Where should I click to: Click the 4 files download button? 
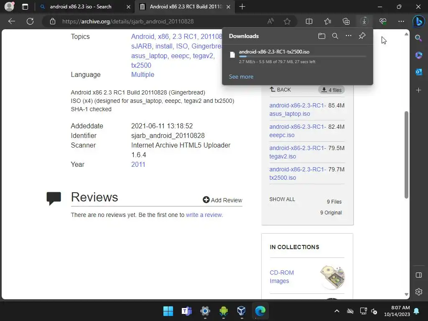tap(331, 90)
